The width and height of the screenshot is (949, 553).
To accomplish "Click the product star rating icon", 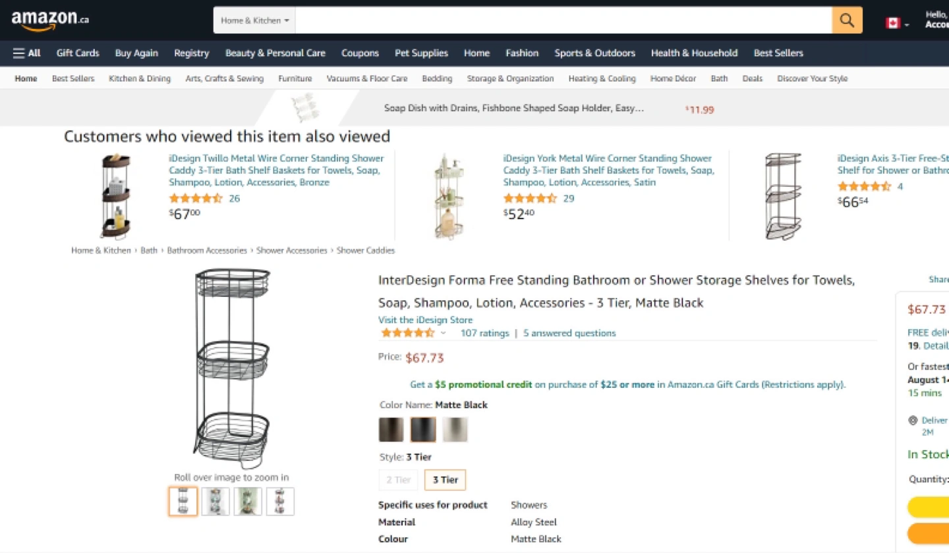I will [407, 333].
